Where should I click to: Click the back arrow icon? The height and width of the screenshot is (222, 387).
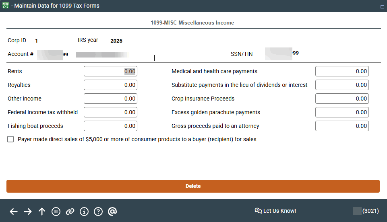[x=14, y=212]
